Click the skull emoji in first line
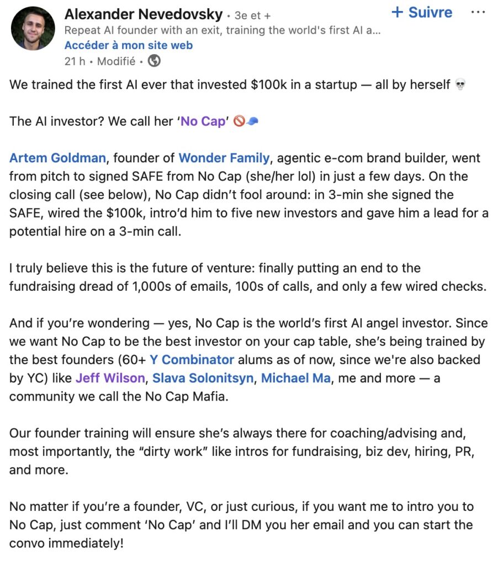Image resolution: width=503 pixels, height=565 pixels. [x=460, y=84]
